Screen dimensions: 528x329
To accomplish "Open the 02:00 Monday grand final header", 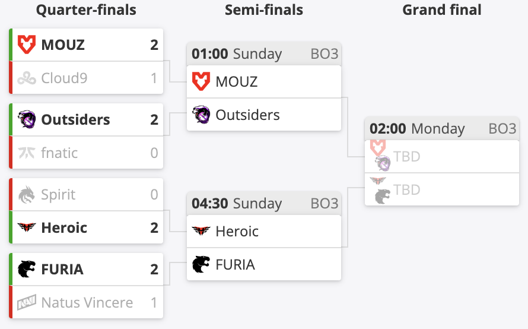I will [x=442, y=129].
